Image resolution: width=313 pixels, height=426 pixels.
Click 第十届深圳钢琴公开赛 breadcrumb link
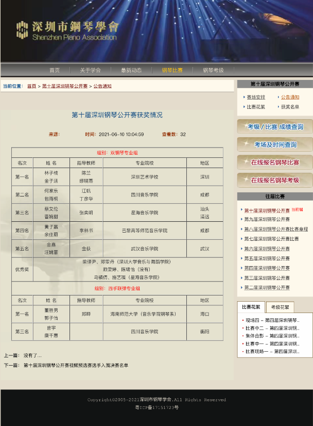click(x=65, y=86)
